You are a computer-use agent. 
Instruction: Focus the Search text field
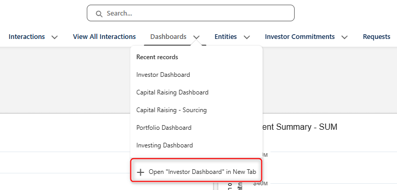point(191,13)
